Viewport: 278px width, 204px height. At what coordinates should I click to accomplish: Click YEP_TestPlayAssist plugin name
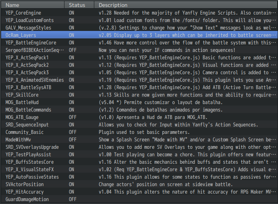pos(28,154)
